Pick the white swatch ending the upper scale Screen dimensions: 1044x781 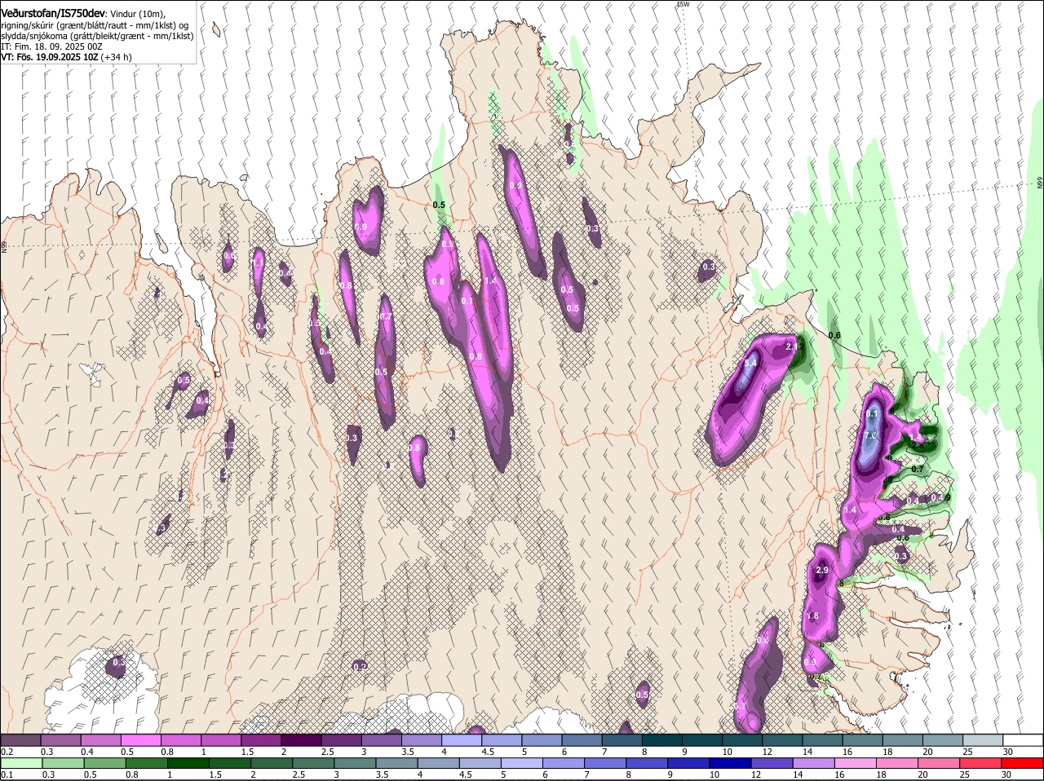[1023, 739]
